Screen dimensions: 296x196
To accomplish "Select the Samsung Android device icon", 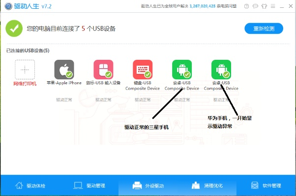I will (182, 70).
